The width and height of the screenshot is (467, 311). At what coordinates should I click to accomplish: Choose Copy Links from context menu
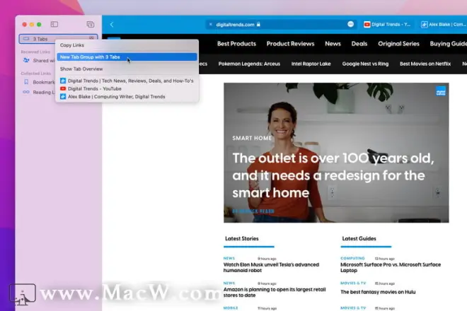pyautogui.click(x=127, y=45)
